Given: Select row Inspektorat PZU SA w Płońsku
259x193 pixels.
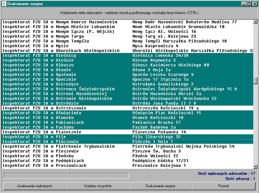Looking at the screenshot, I should pyautogui.click(x=127, y=156).
